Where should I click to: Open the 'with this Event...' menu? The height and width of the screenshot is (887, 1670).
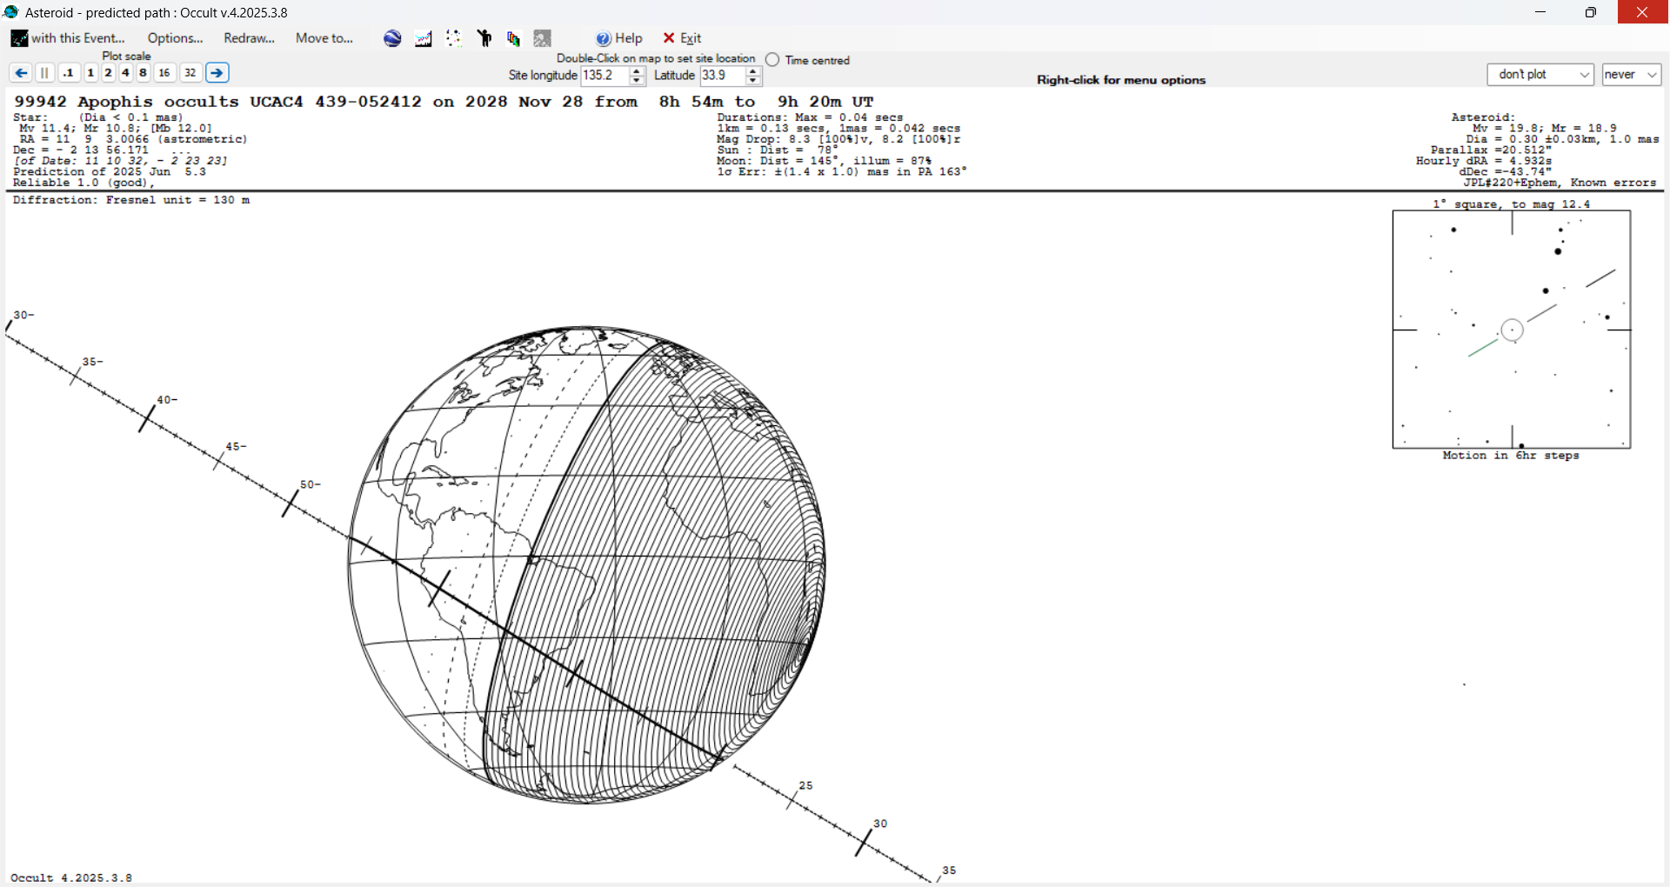click(68, 38)
